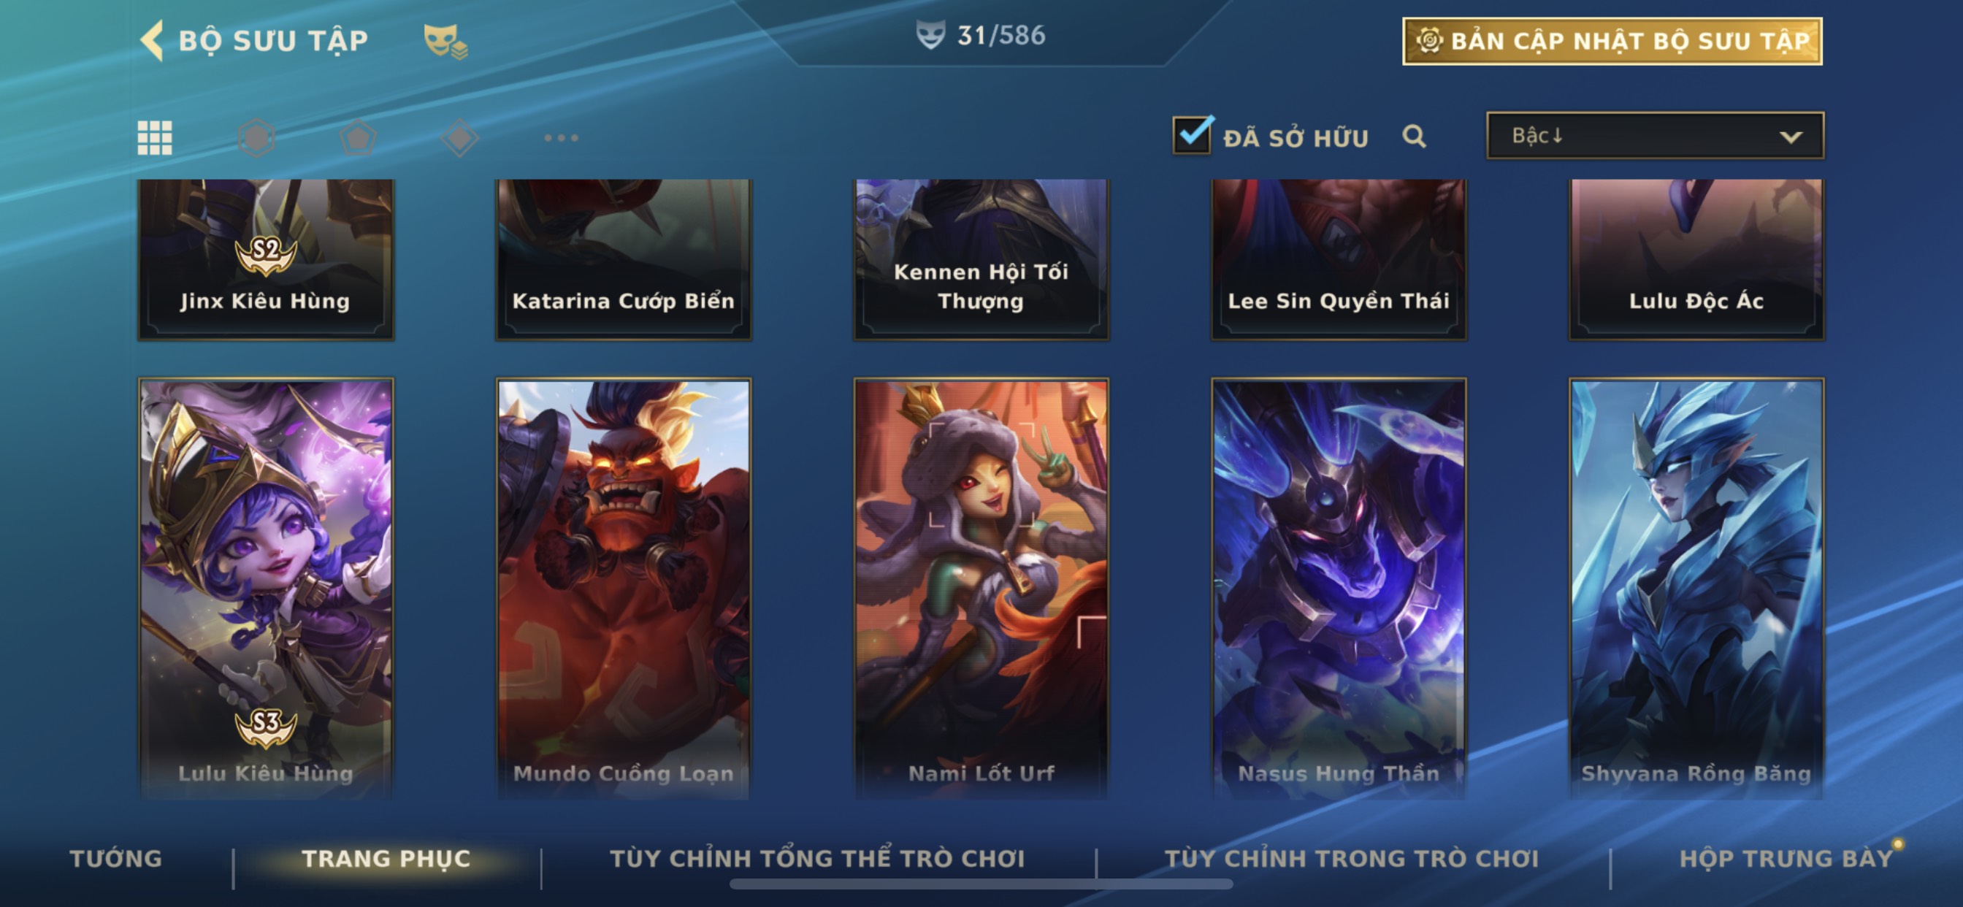Open the three-dots more filters icon
Screen dimensions: 1963x907
tap(561, 138)
